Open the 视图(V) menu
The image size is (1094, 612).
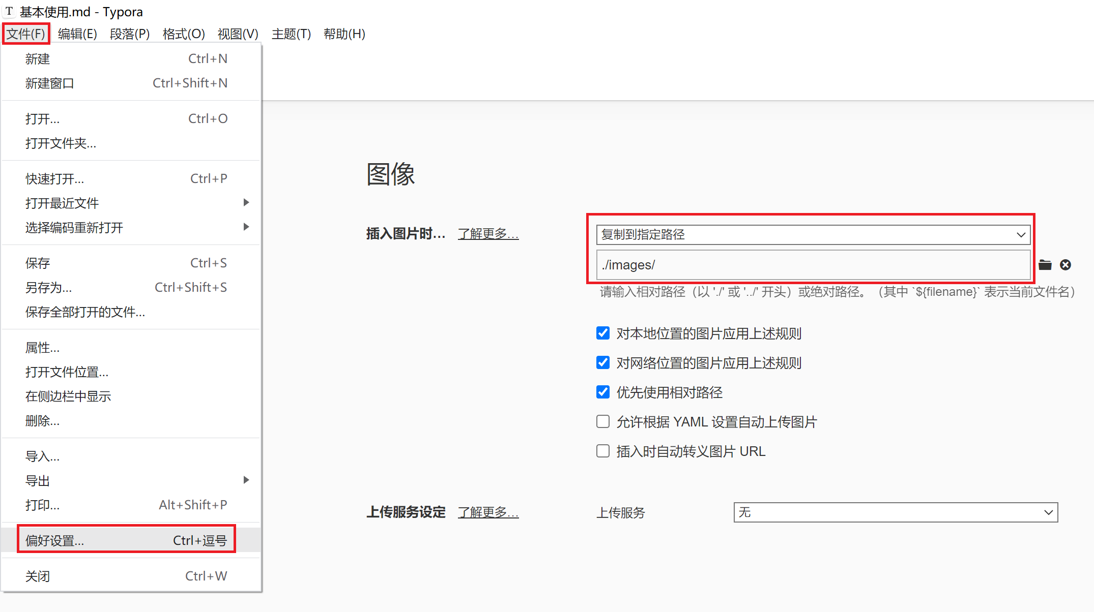(x=238, y=34)
